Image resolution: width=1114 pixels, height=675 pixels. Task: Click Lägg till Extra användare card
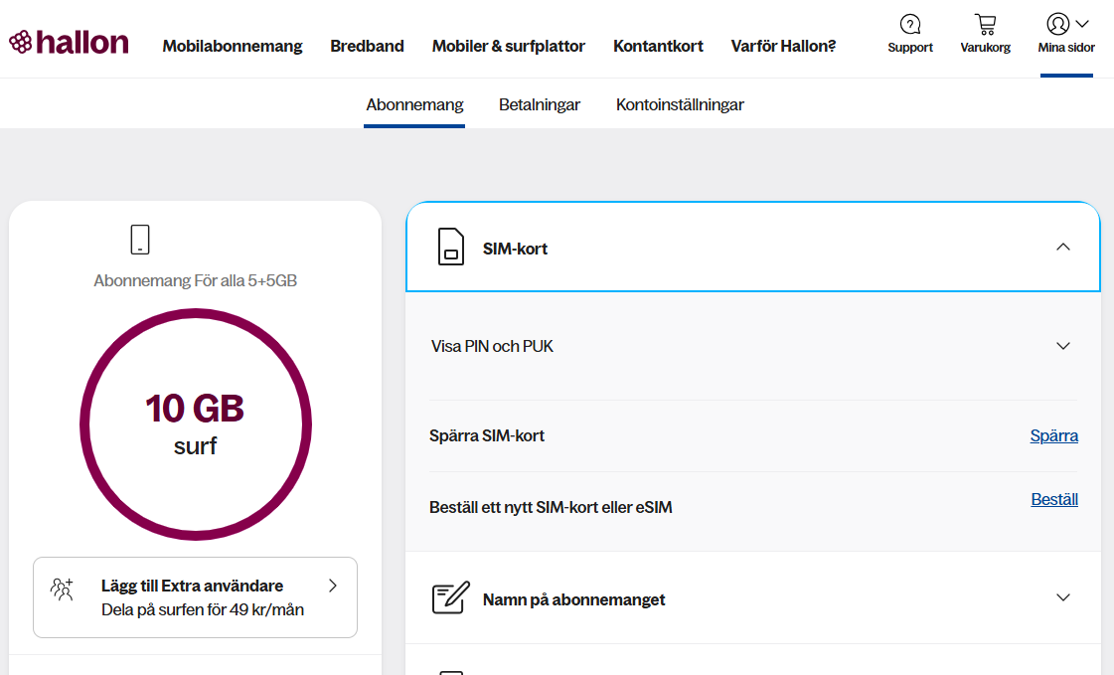pos(195,597)
